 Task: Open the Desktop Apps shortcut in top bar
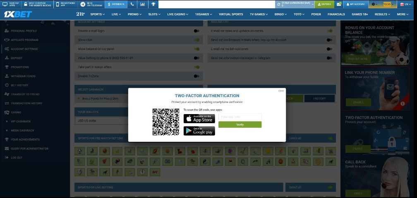pos(11,4)
